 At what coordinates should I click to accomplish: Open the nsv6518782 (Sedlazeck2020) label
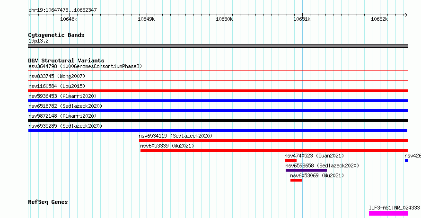click(65, 106)
